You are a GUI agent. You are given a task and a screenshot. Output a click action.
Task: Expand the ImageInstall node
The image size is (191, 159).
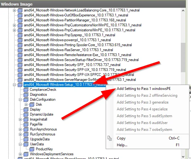[20, 120]
